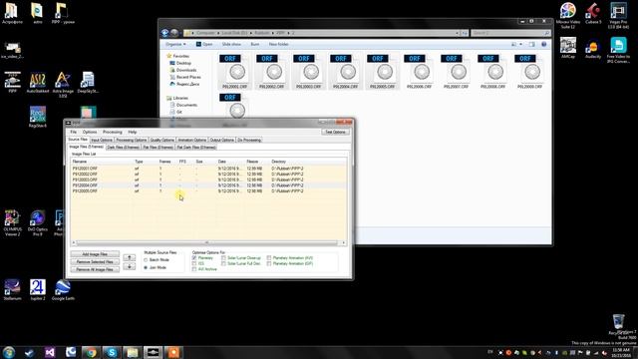Screen dimensions: 638x359
Task: Click the Add Image Files button
Action: 95,254
